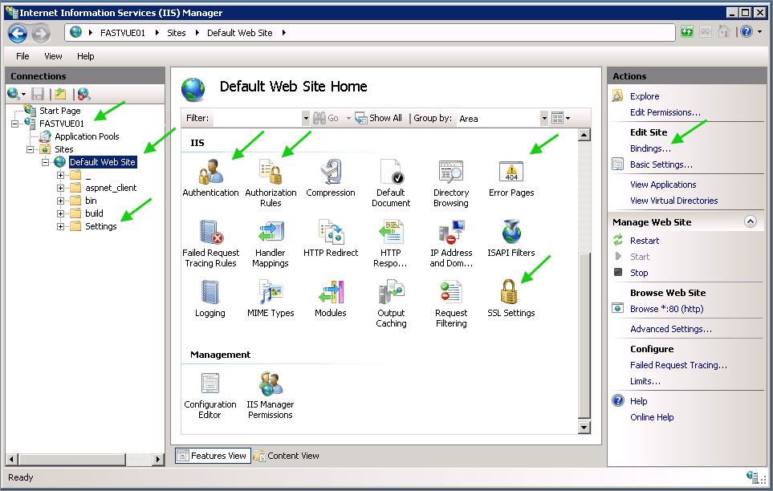Click the Save icon in Connections toolbar
This screenshot has height=491, width=773.
pyautogui.click(x=38, y=94)
